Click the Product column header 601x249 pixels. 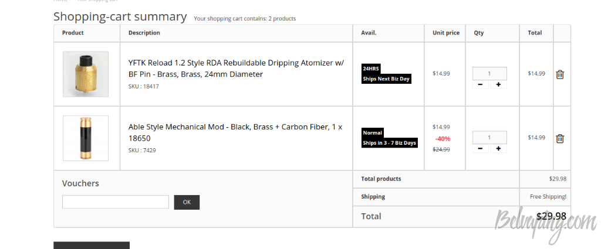(73, 33)
